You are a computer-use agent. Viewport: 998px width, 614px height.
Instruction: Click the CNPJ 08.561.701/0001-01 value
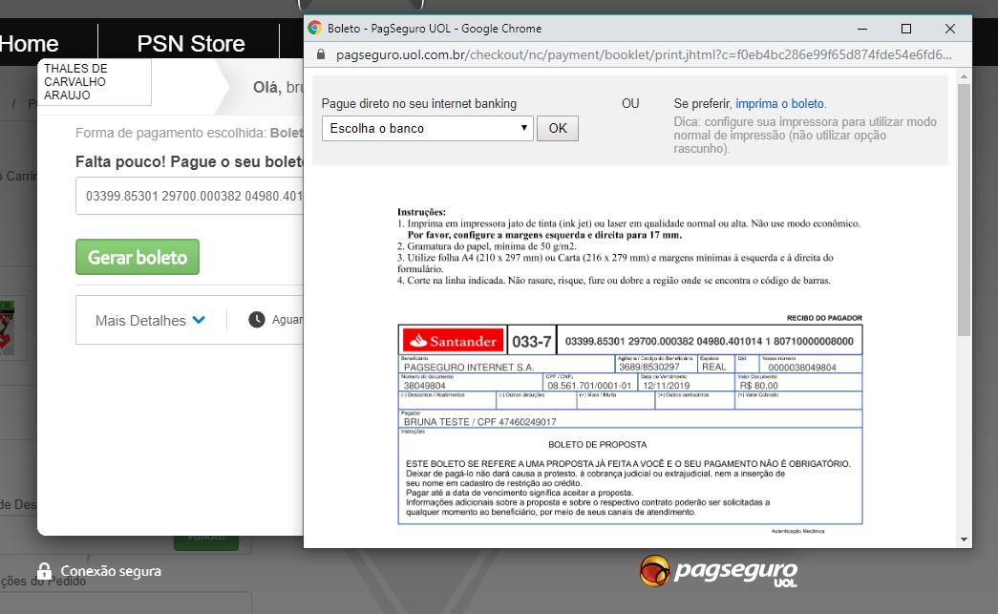coord(589,386)
